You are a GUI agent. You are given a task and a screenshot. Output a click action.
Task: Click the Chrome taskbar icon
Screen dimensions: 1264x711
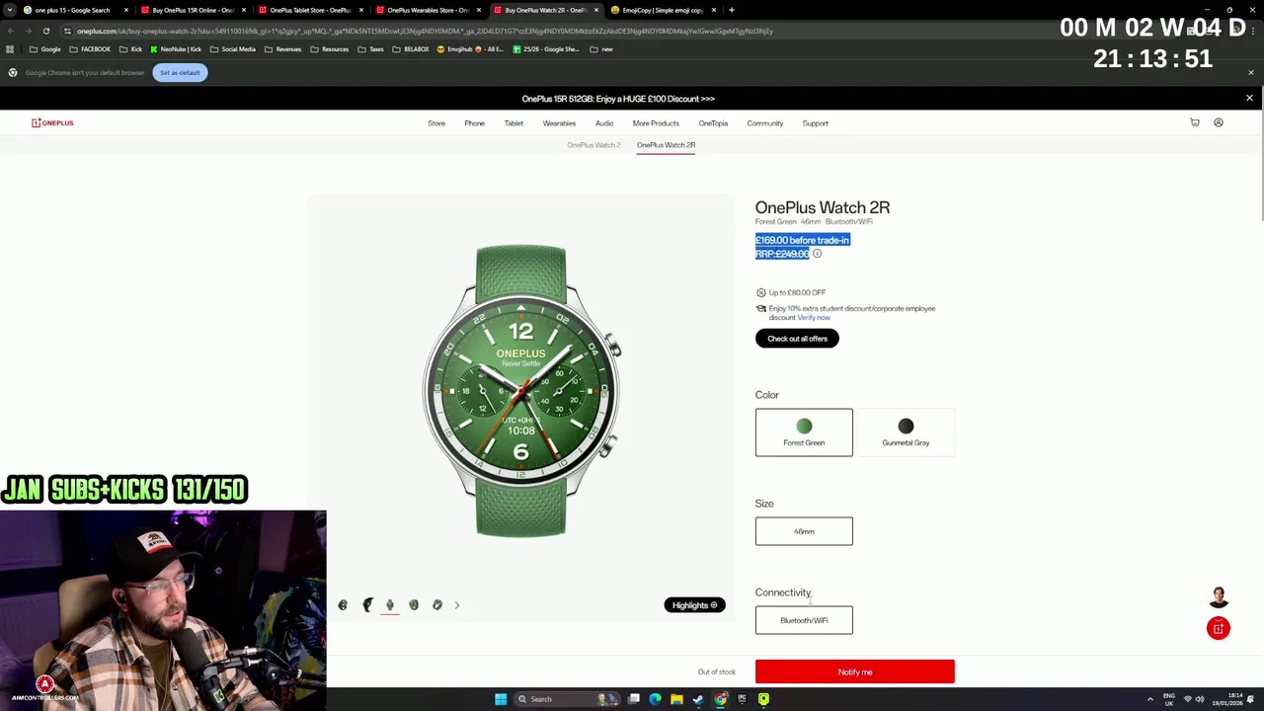(x=720, y=699)
